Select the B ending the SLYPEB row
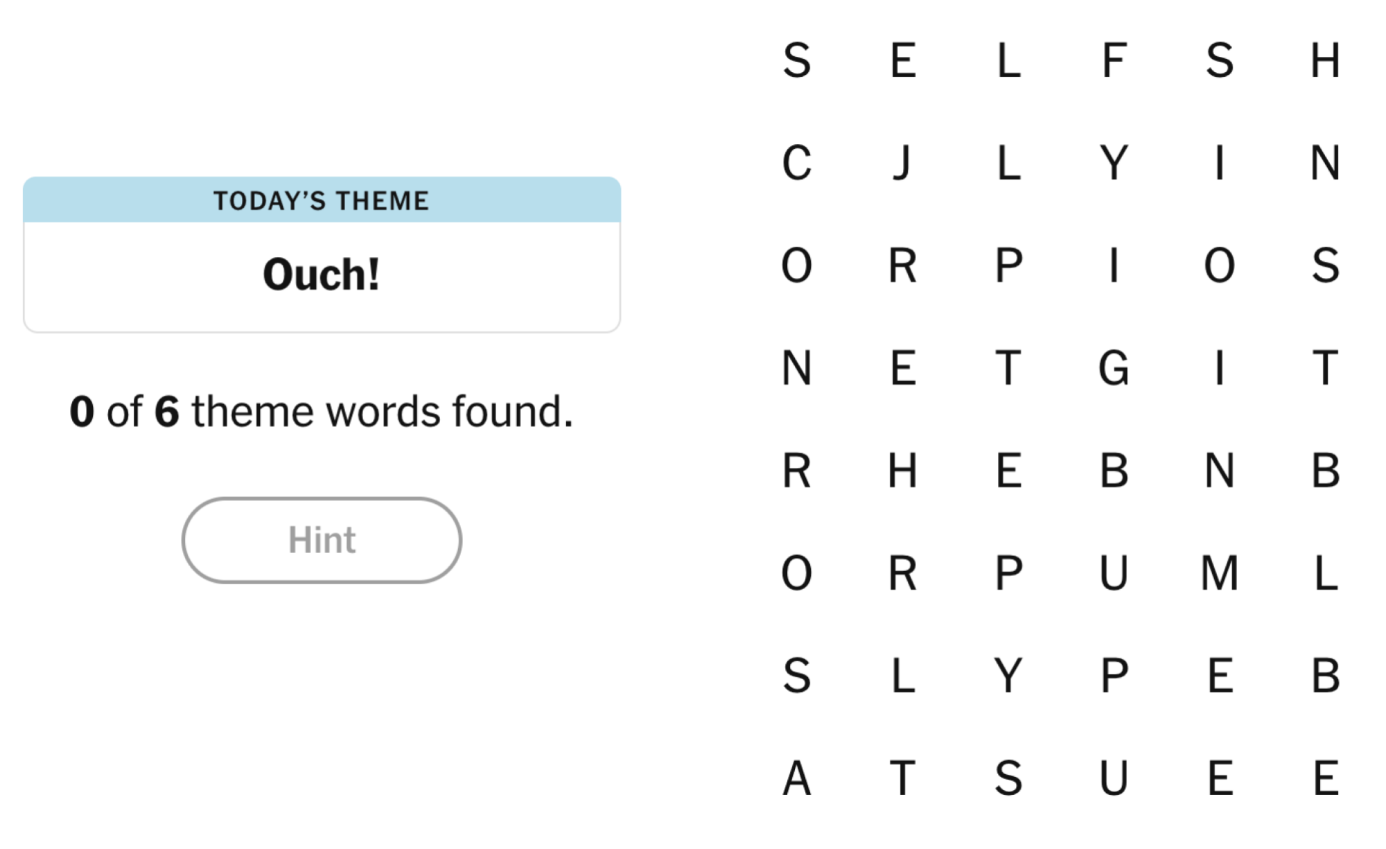This screenshot has width=1386, height=849. [x=1325, y=676]
